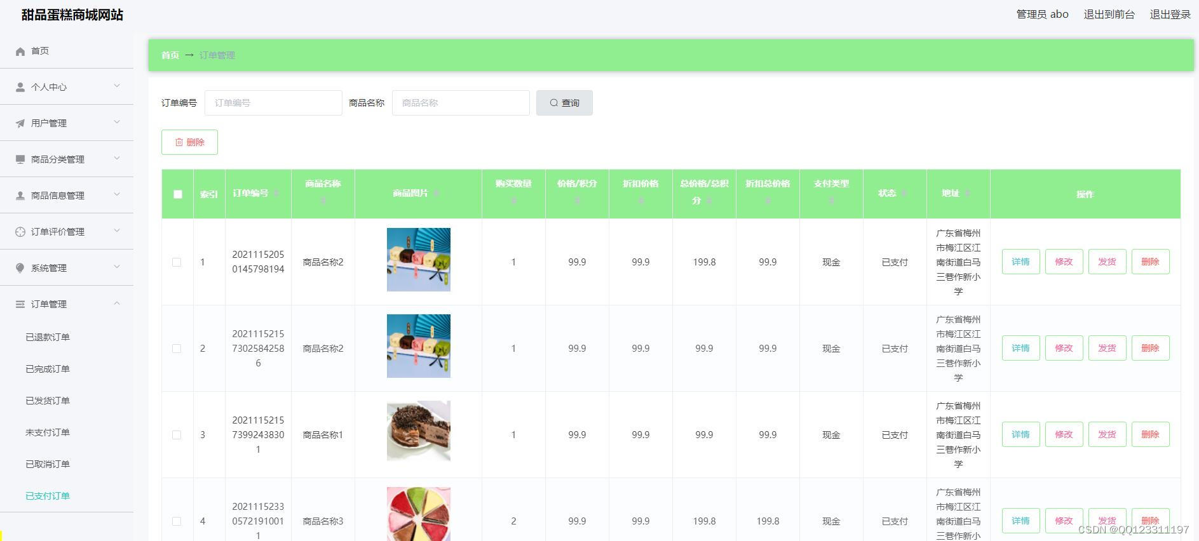Click the monitor icon for 商品分类管理
Viewport: 1199px width, 541px height.
click(20, 159)
